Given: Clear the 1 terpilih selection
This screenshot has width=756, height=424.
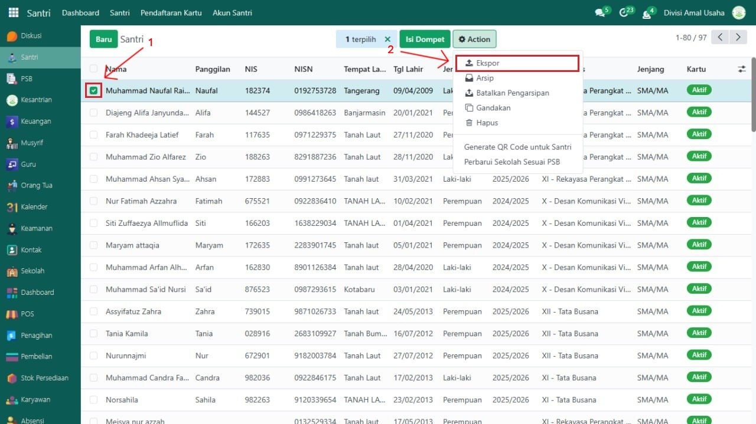Looking at the screenshot, I should [387, 40].
